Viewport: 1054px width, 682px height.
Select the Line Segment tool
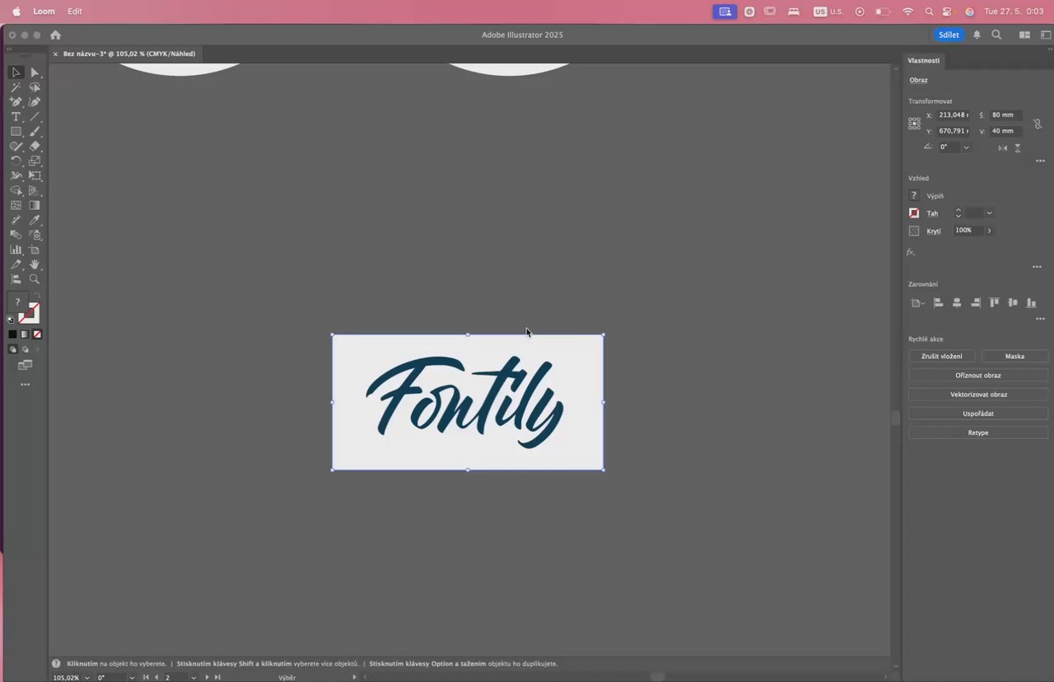click(x=35, y=117)
